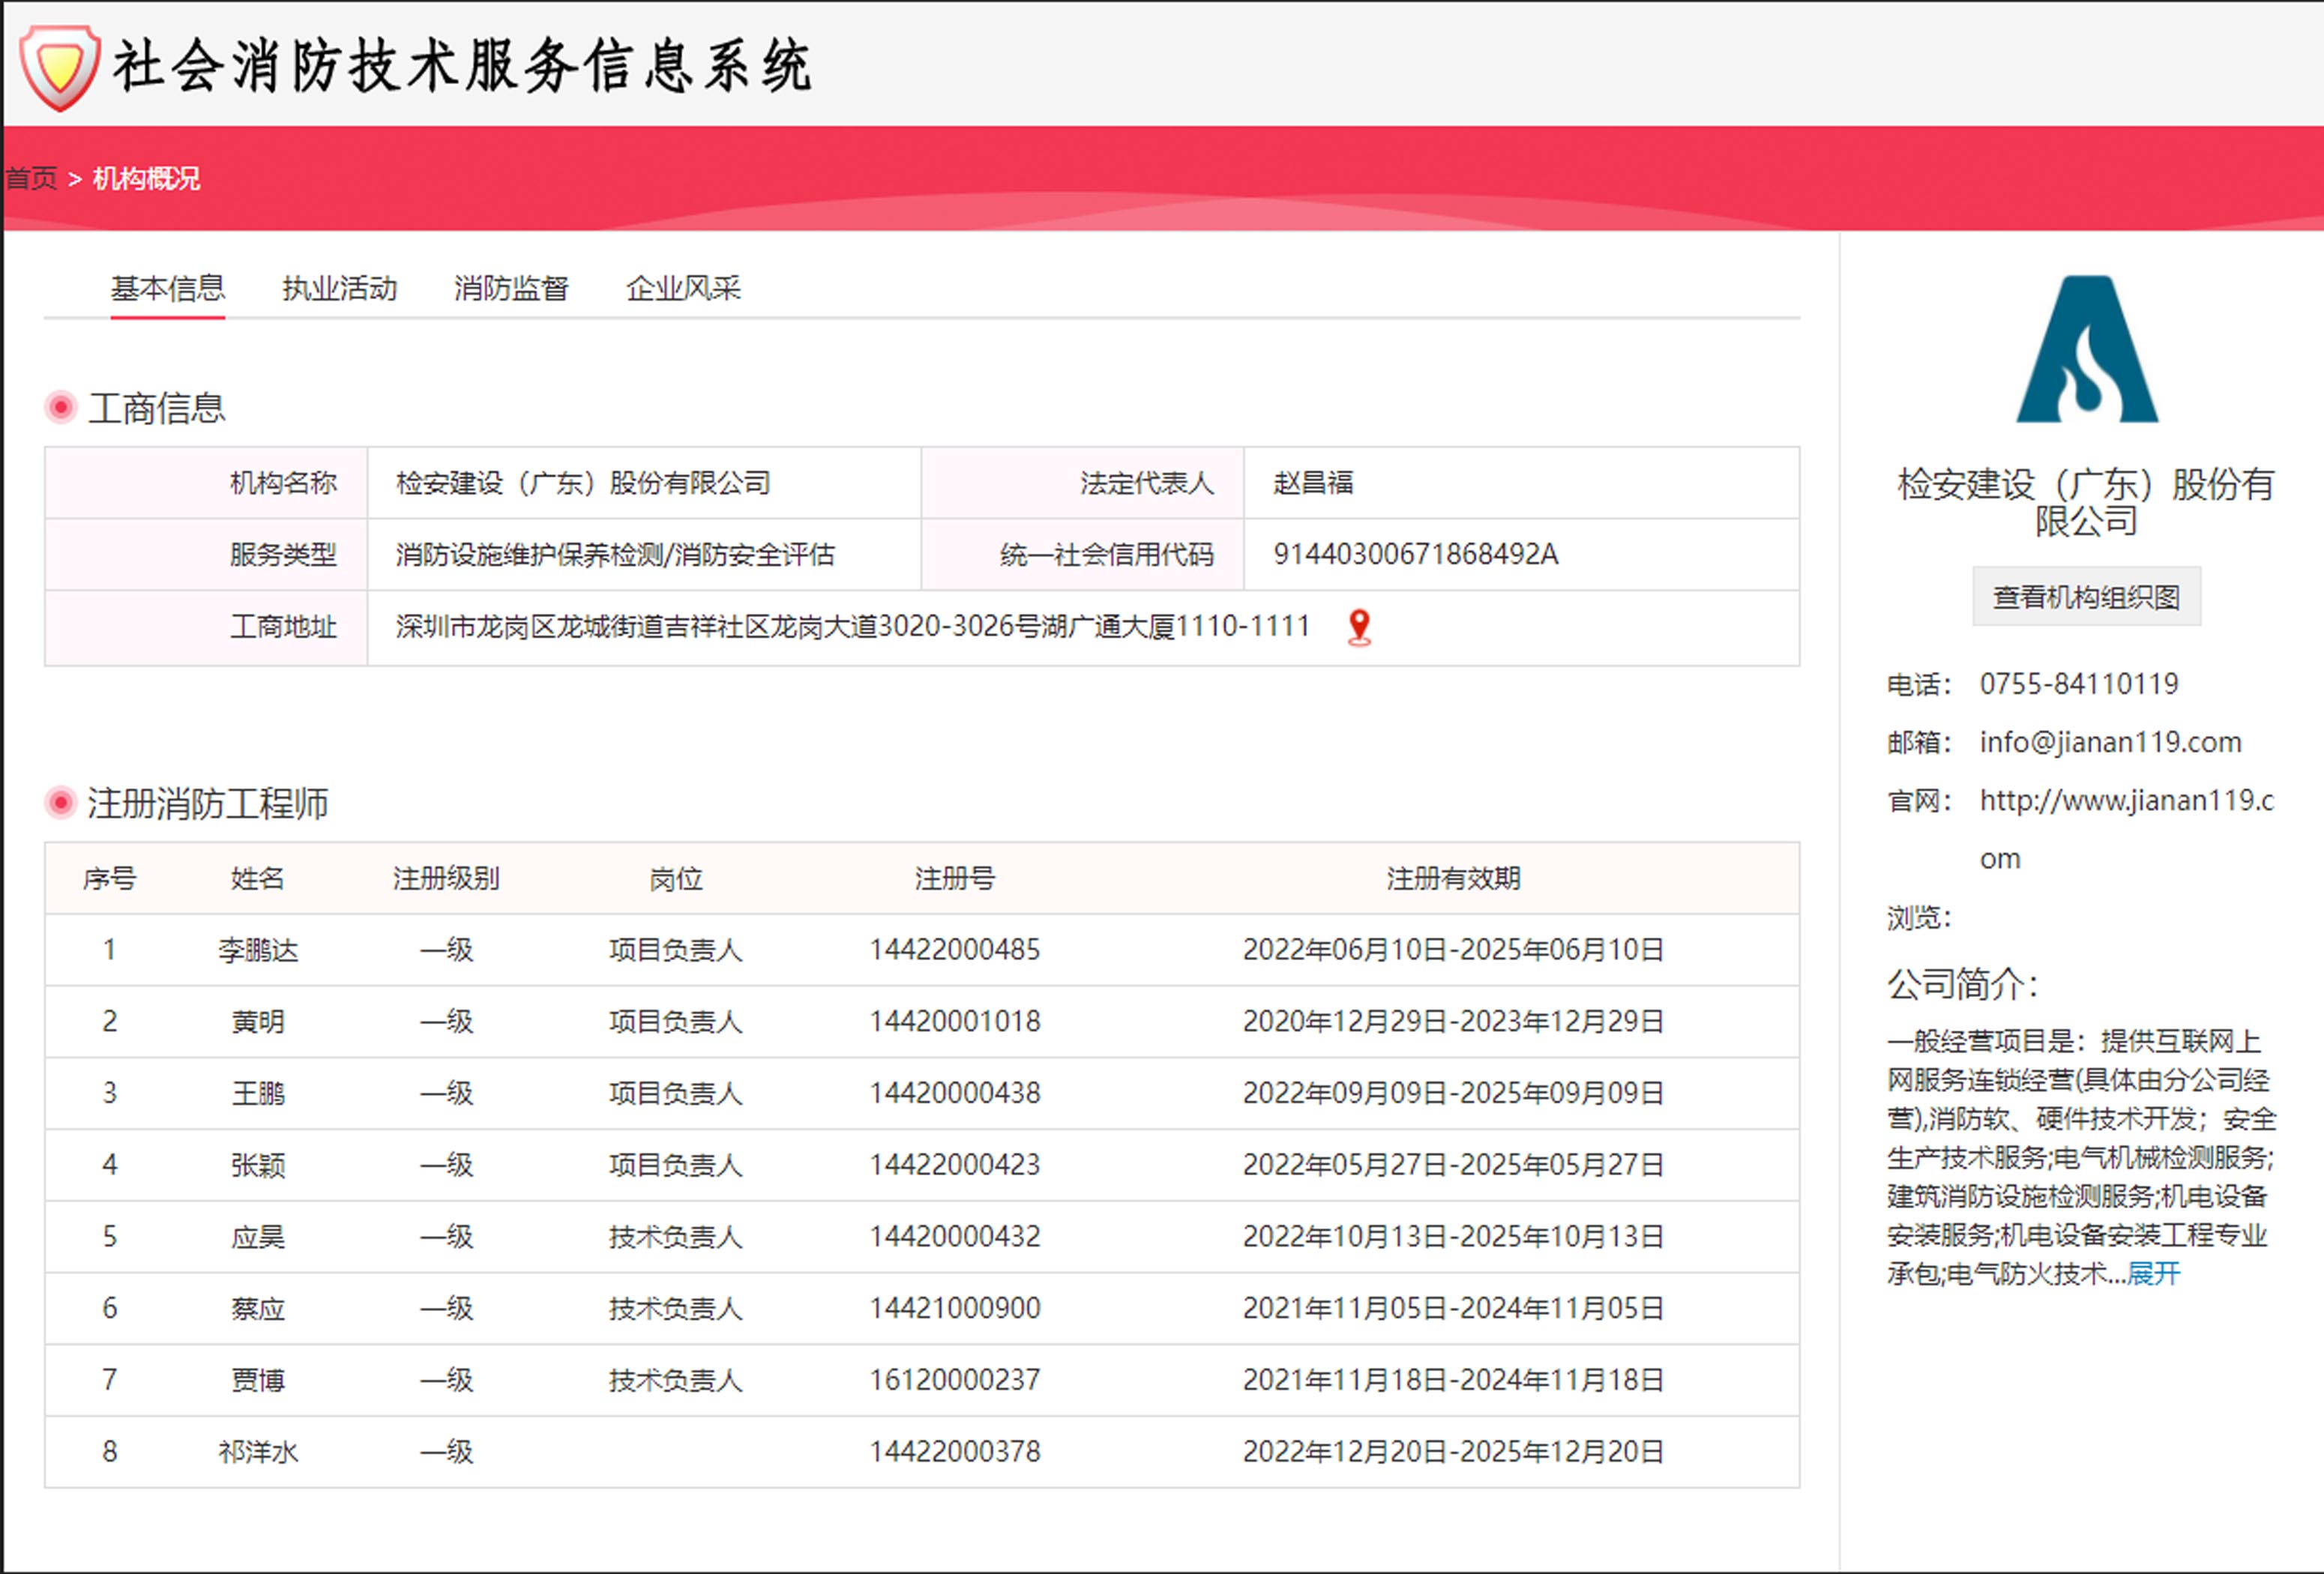Click engineer name 应昊
Screen dimensions: 2324x1574
tap(258, 1237)
